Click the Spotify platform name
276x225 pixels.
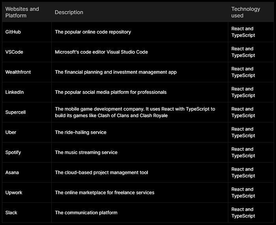click(13, 152)
